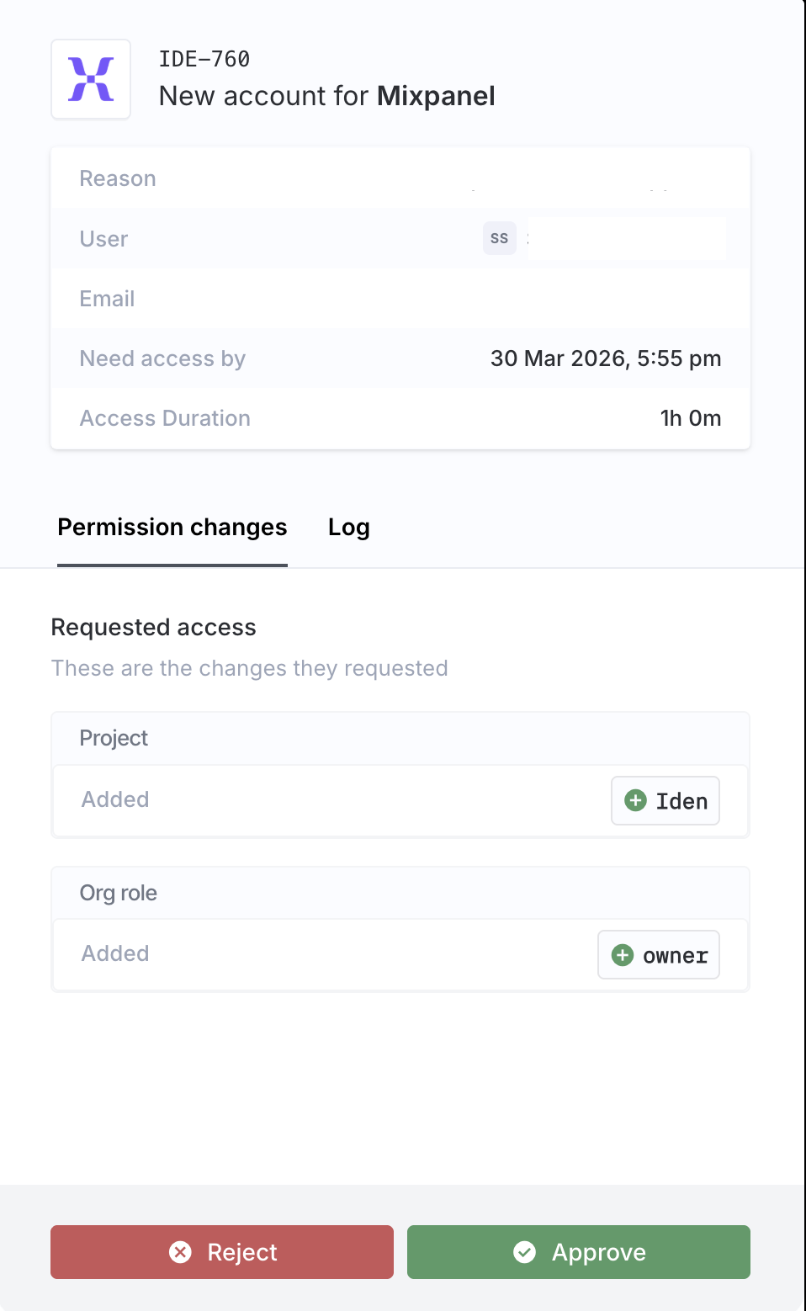
Task: Click the X icon in Reject button
Action: tap(180, 1252)
